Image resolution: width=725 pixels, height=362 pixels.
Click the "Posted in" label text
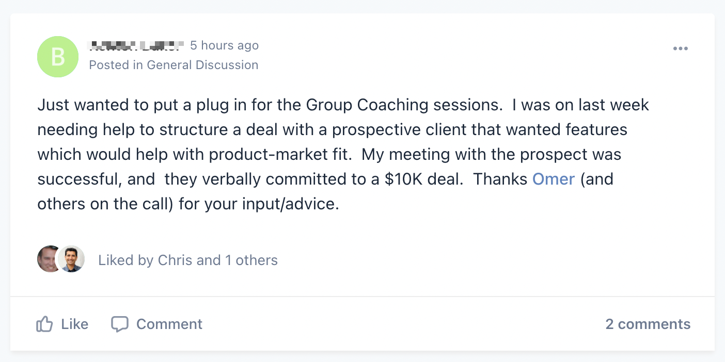(x=116, y=65)
